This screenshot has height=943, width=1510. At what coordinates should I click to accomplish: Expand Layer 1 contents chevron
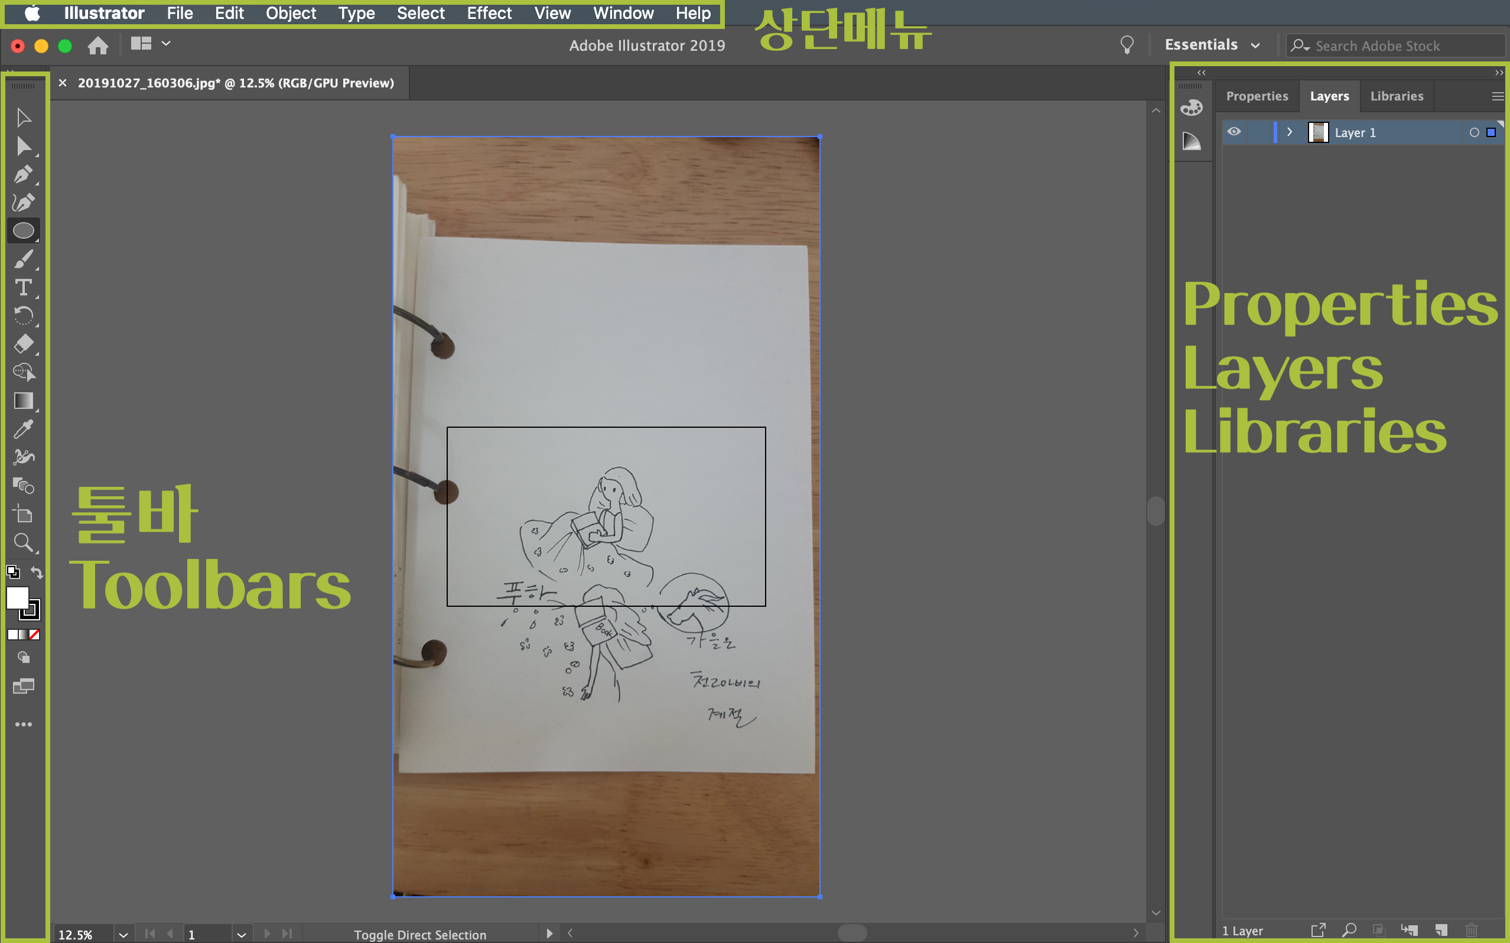tap(1289, 132)
